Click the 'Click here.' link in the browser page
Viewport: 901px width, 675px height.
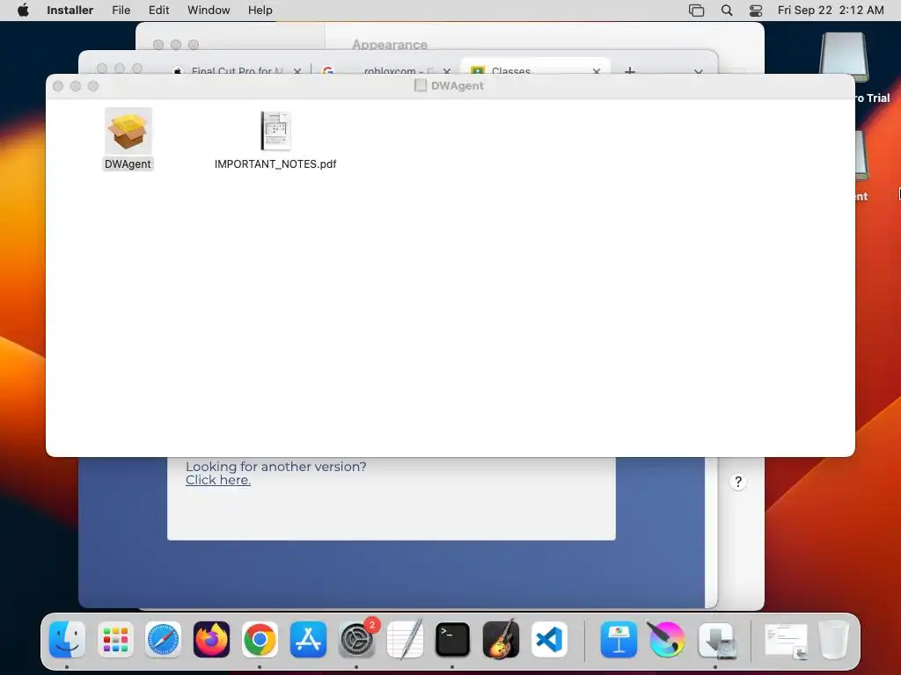click(218, 481)
